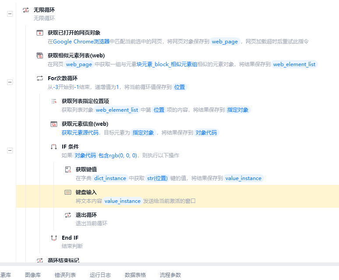
Task: Click the 退出循环 break icon
Action: click(68, 215)
